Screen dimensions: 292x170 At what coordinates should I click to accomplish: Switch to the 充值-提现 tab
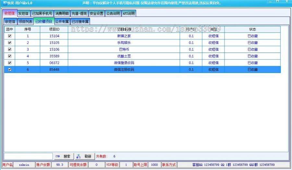coord(79,14)
